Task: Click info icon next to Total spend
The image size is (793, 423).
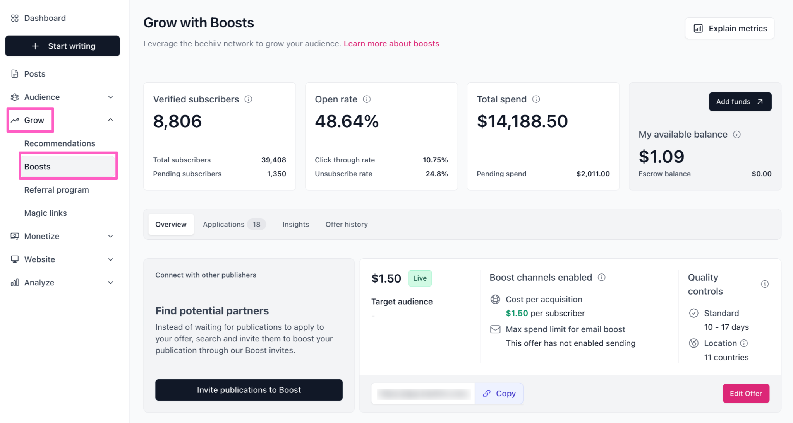Action: [x=536, y=99]
